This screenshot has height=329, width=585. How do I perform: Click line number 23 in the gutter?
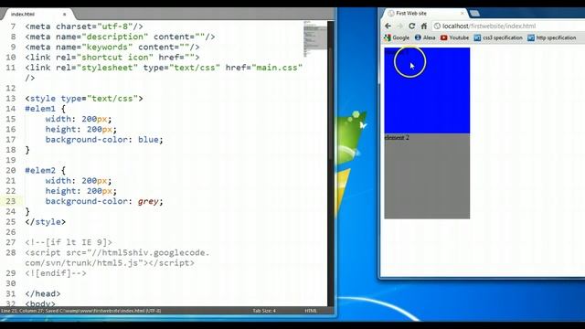[11, 201]
